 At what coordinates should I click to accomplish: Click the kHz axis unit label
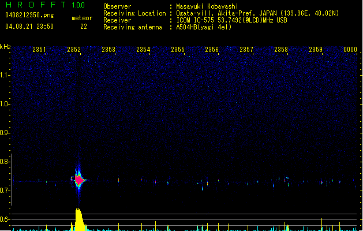coord(5,47)
